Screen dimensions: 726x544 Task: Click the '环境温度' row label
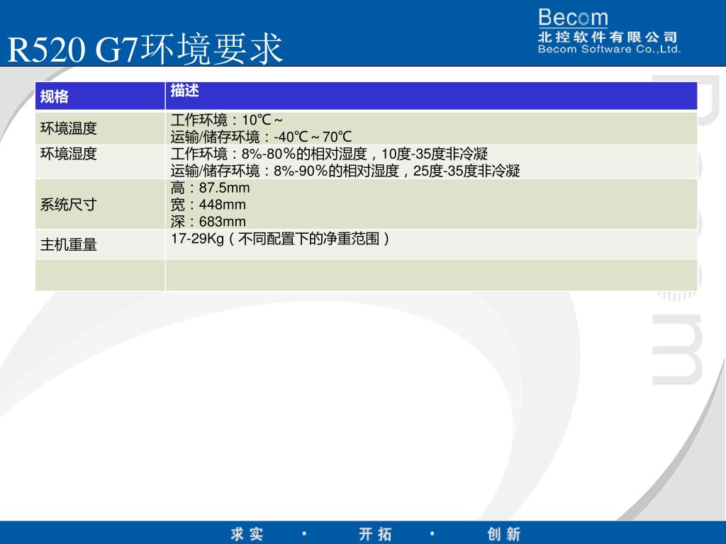[69, 128]
